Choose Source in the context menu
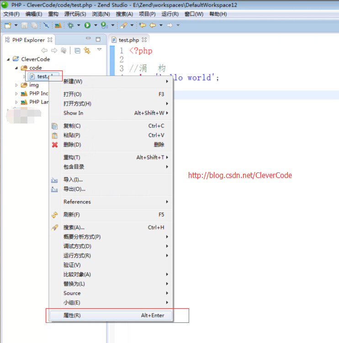Viewport: 339px width, 343px height. 111,293
